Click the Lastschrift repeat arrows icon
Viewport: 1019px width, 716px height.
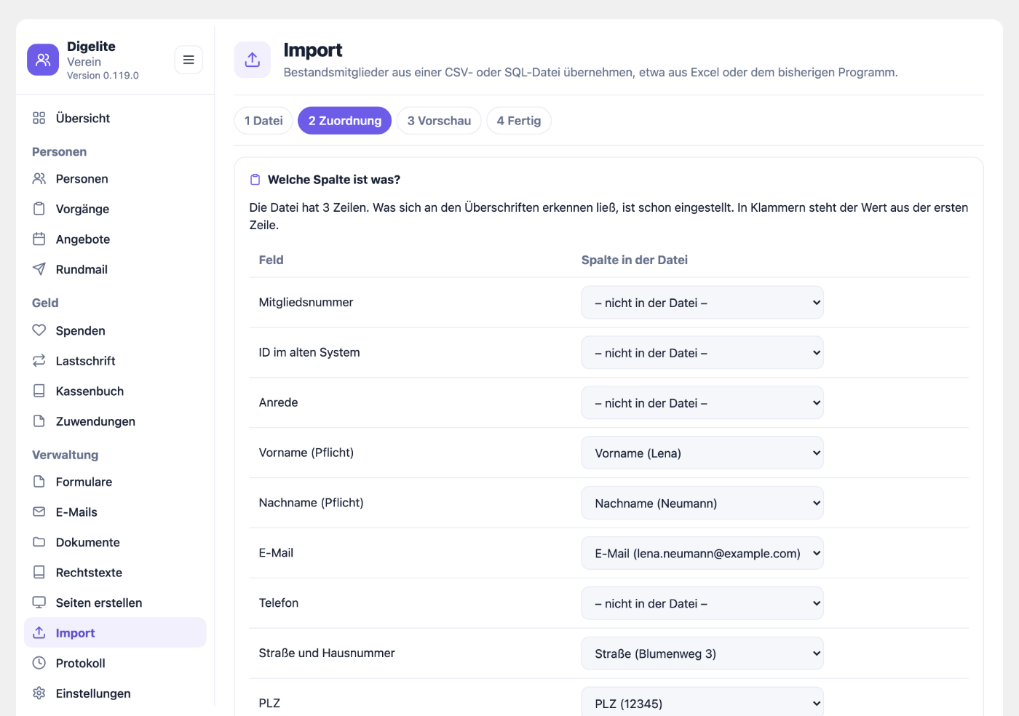click(39, 361)
